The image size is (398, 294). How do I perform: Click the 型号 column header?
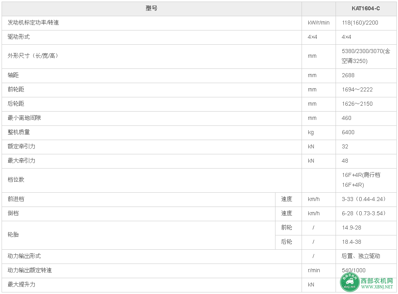151,8
